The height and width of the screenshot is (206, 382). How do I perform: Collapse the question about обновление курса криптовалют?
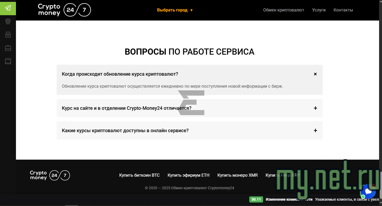pyautogui.click(x=315, y=74)
